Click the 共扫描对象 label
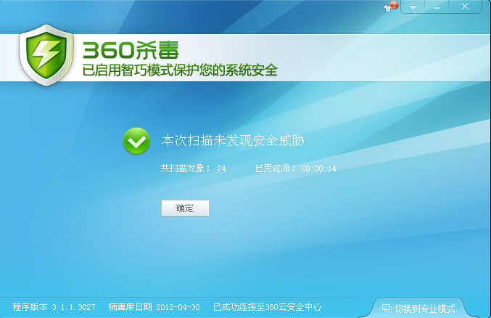 [x=185, y=168]
